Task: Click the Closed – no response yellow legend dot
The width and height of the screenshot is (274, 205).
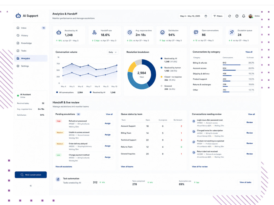Action: (x=161, y=77)
